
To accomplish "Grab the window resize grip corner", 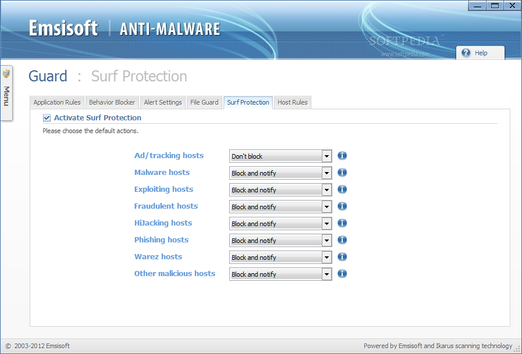I will 517,349.
